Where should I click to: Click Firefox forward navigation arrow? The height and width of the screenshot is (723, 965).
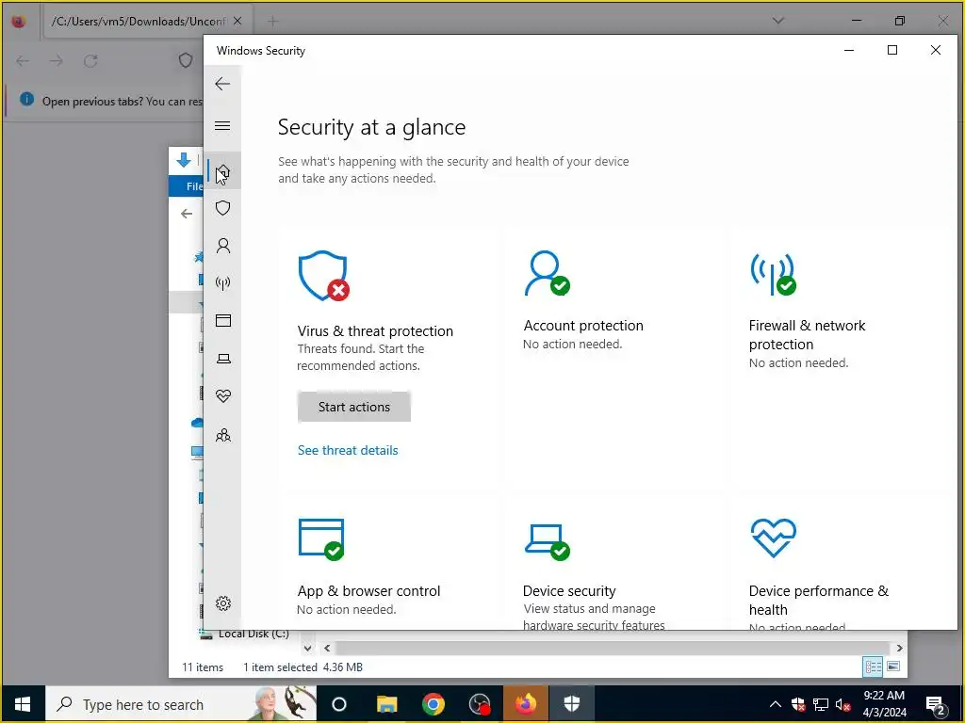[56, 61]
